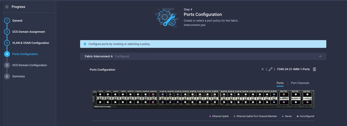
Task: Select Ethernet Uplink port 54
Action: pos(307,102)
